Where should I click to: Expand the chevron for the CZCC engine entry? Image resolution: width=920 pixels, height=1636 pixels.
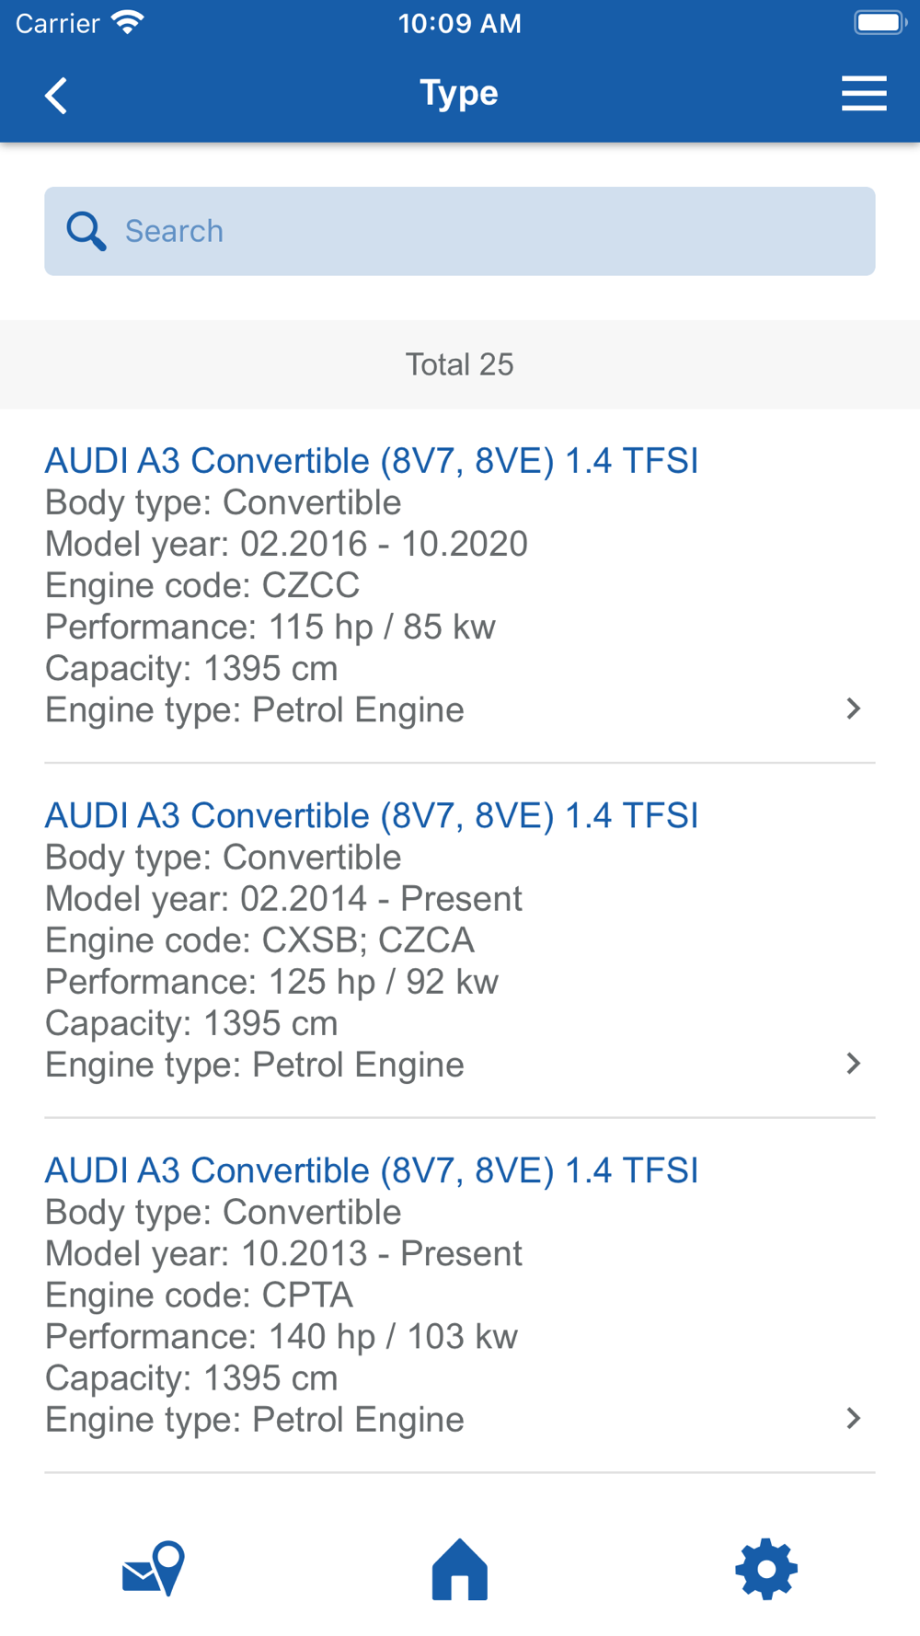[853, 709]
